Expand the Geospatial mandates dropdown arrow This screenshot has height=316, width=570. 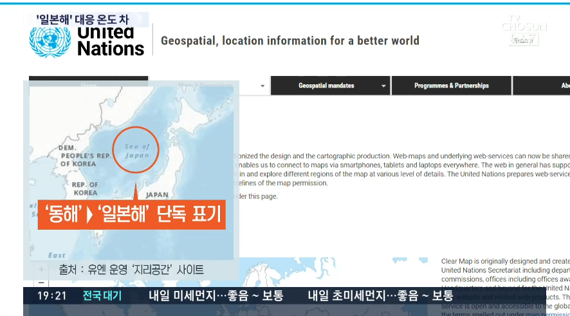(383, 86)
